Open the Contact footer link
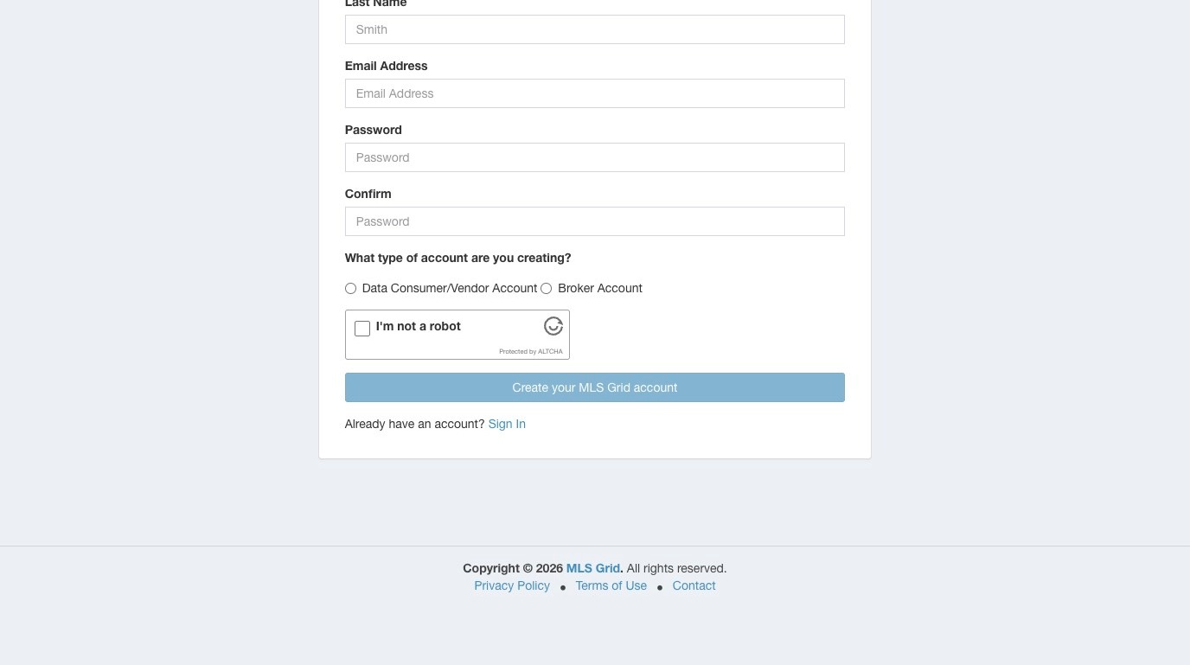 [x=694, y=585]
